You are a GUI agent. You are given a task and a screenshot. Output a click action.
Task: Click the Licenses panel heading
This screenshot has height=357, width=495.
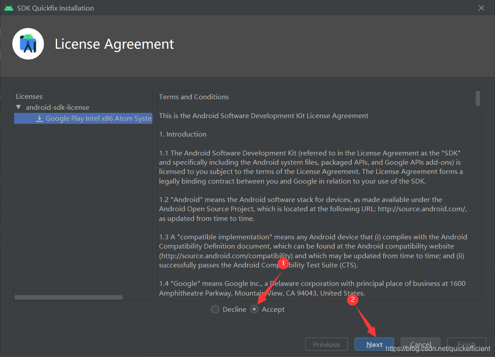(x=29, y=96)
